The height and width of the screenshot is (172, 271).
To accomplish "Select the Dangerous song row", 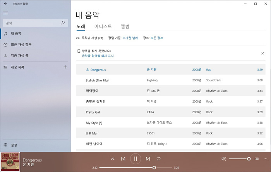I will click(x=171, y=69).
